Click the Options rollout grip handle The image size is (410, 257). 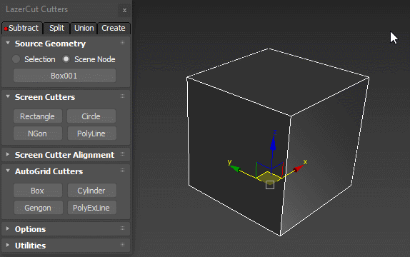pyautogui.click(x=122, y=228)
